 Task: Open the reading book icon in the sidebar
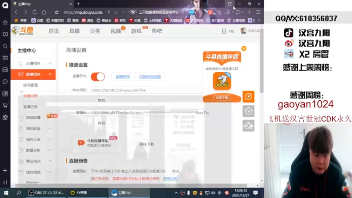coord(5,34)
